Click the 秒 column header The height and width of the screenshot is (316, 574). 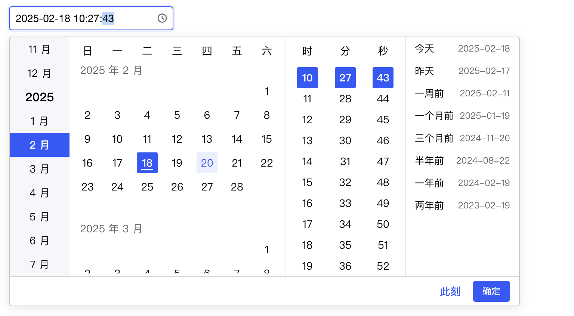pyautogui.click(x=383, y=51)
